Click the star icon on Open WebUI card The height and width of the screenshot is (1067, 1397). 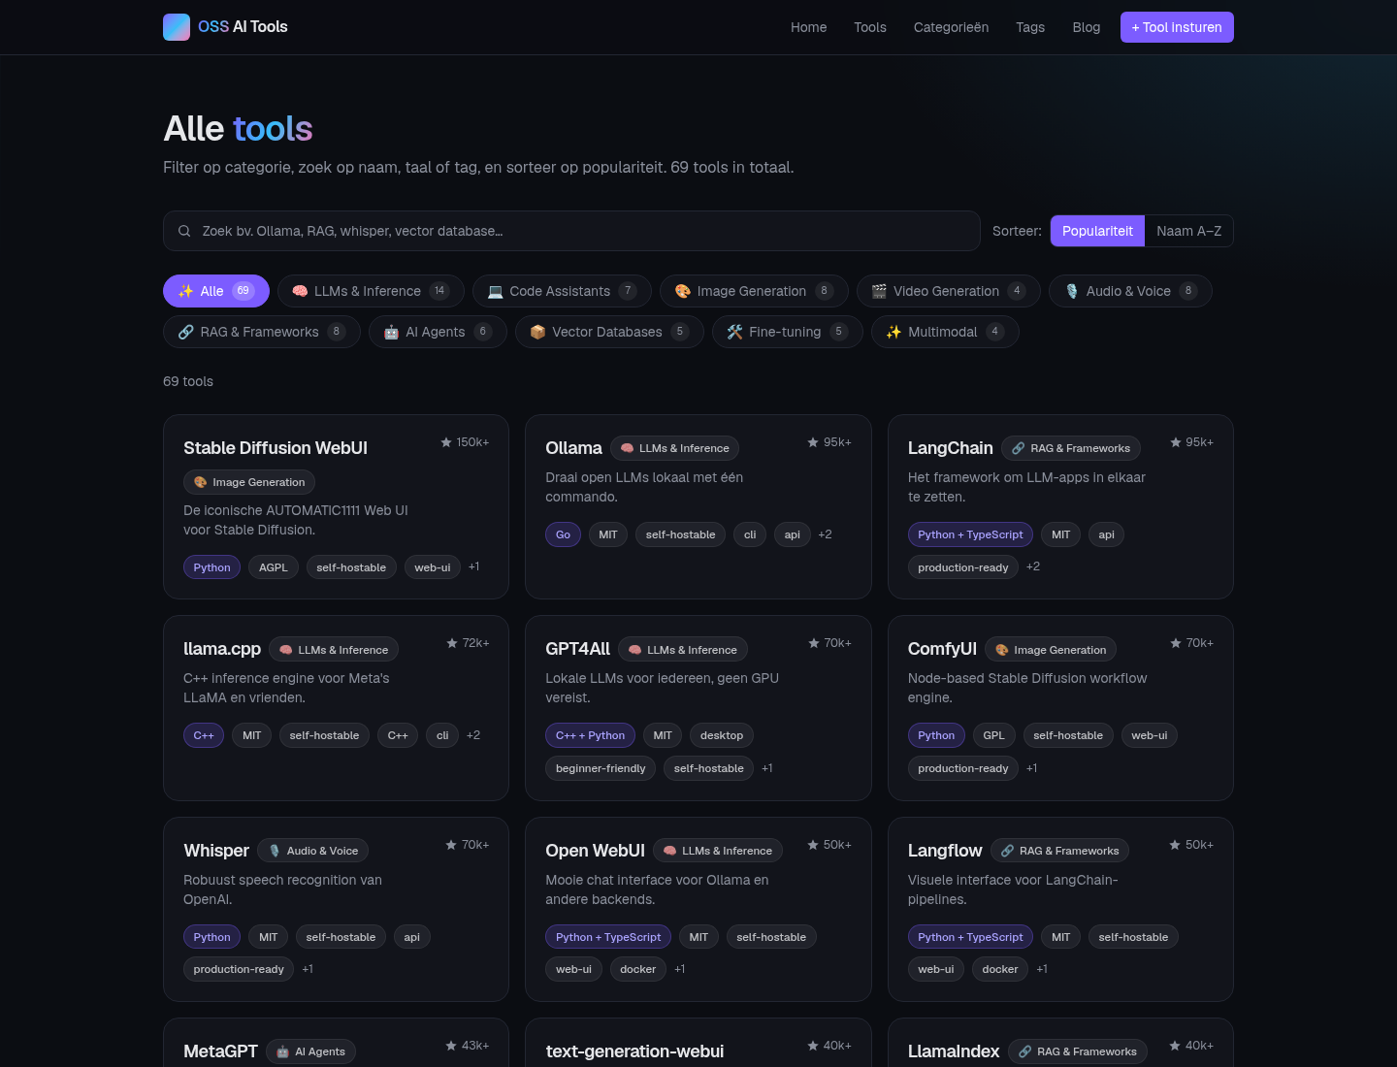813,845
